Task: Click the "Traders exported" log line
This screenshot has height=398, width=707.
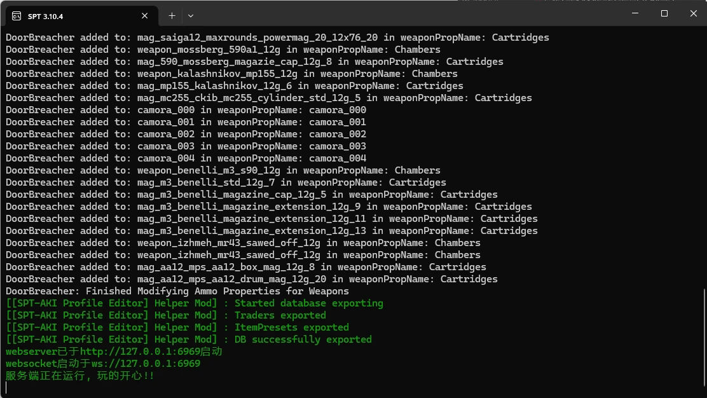Action: tap(280, 315)
